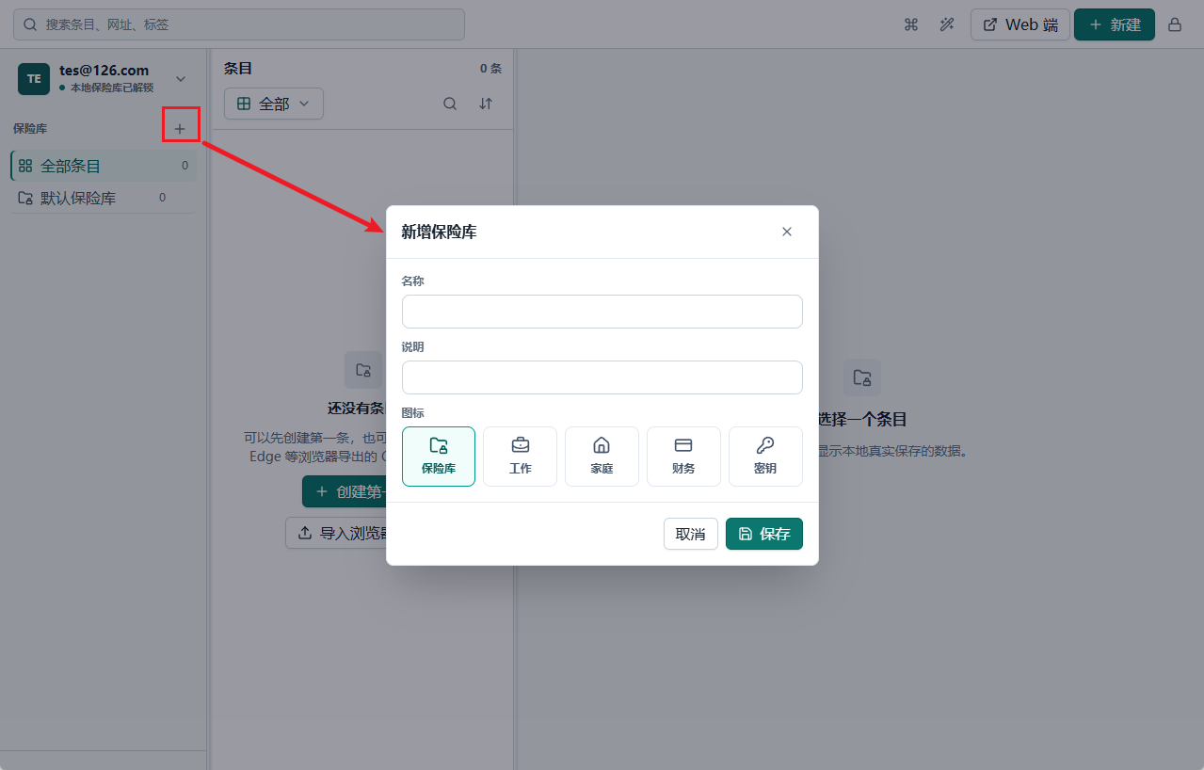Click 保存 to save the vault
The image size is (1204, 770).
point(764,534)
